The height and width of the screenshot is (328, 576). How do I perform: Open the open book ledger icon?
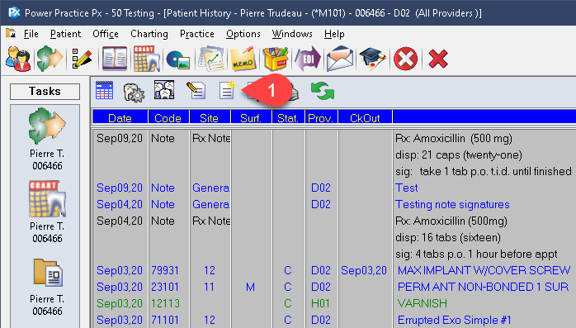tap(115, 59)
